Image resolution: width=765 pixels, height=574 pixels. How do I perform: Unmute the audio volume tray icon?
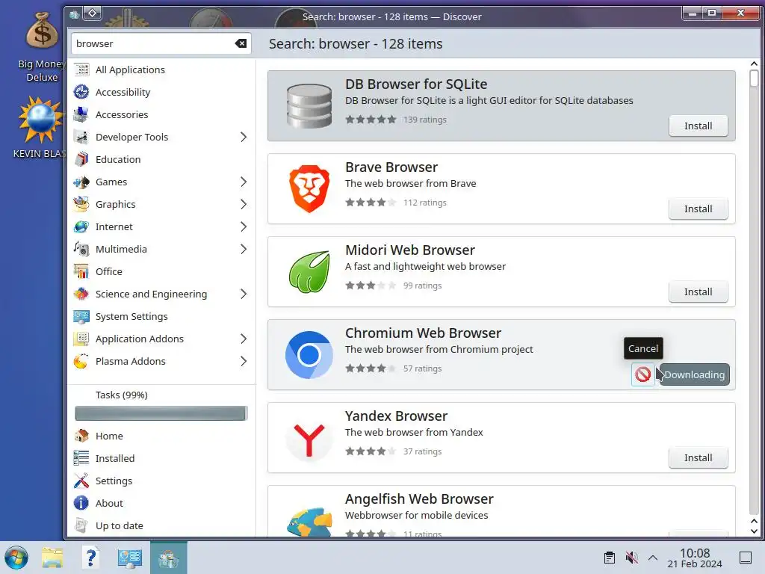pyautogui.click(x=631, y=558)
